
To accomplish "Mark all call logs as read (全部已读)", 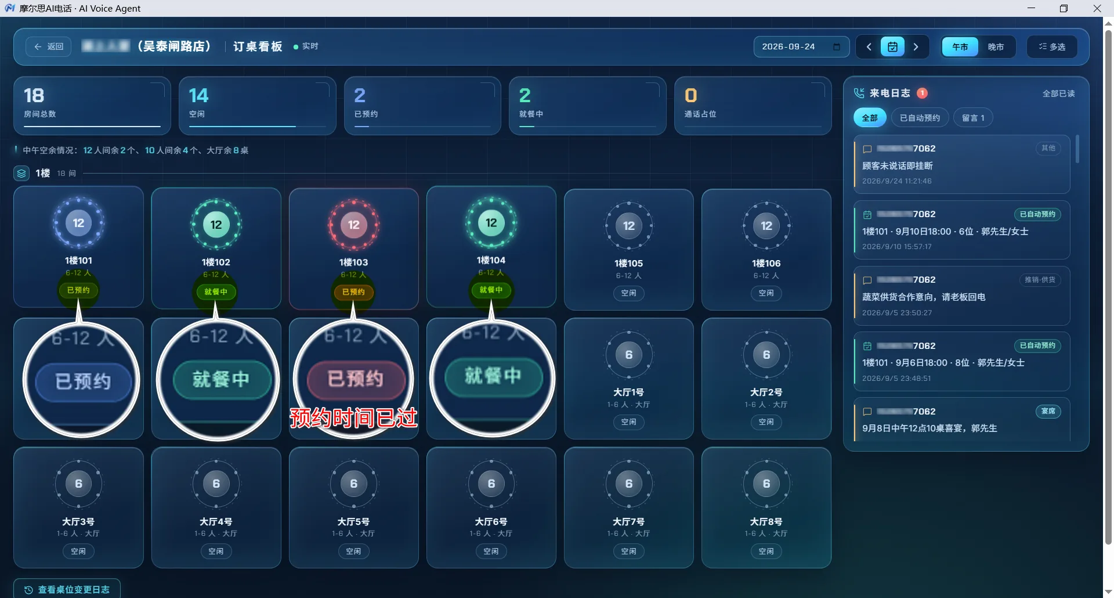I will pos(1058,93).
